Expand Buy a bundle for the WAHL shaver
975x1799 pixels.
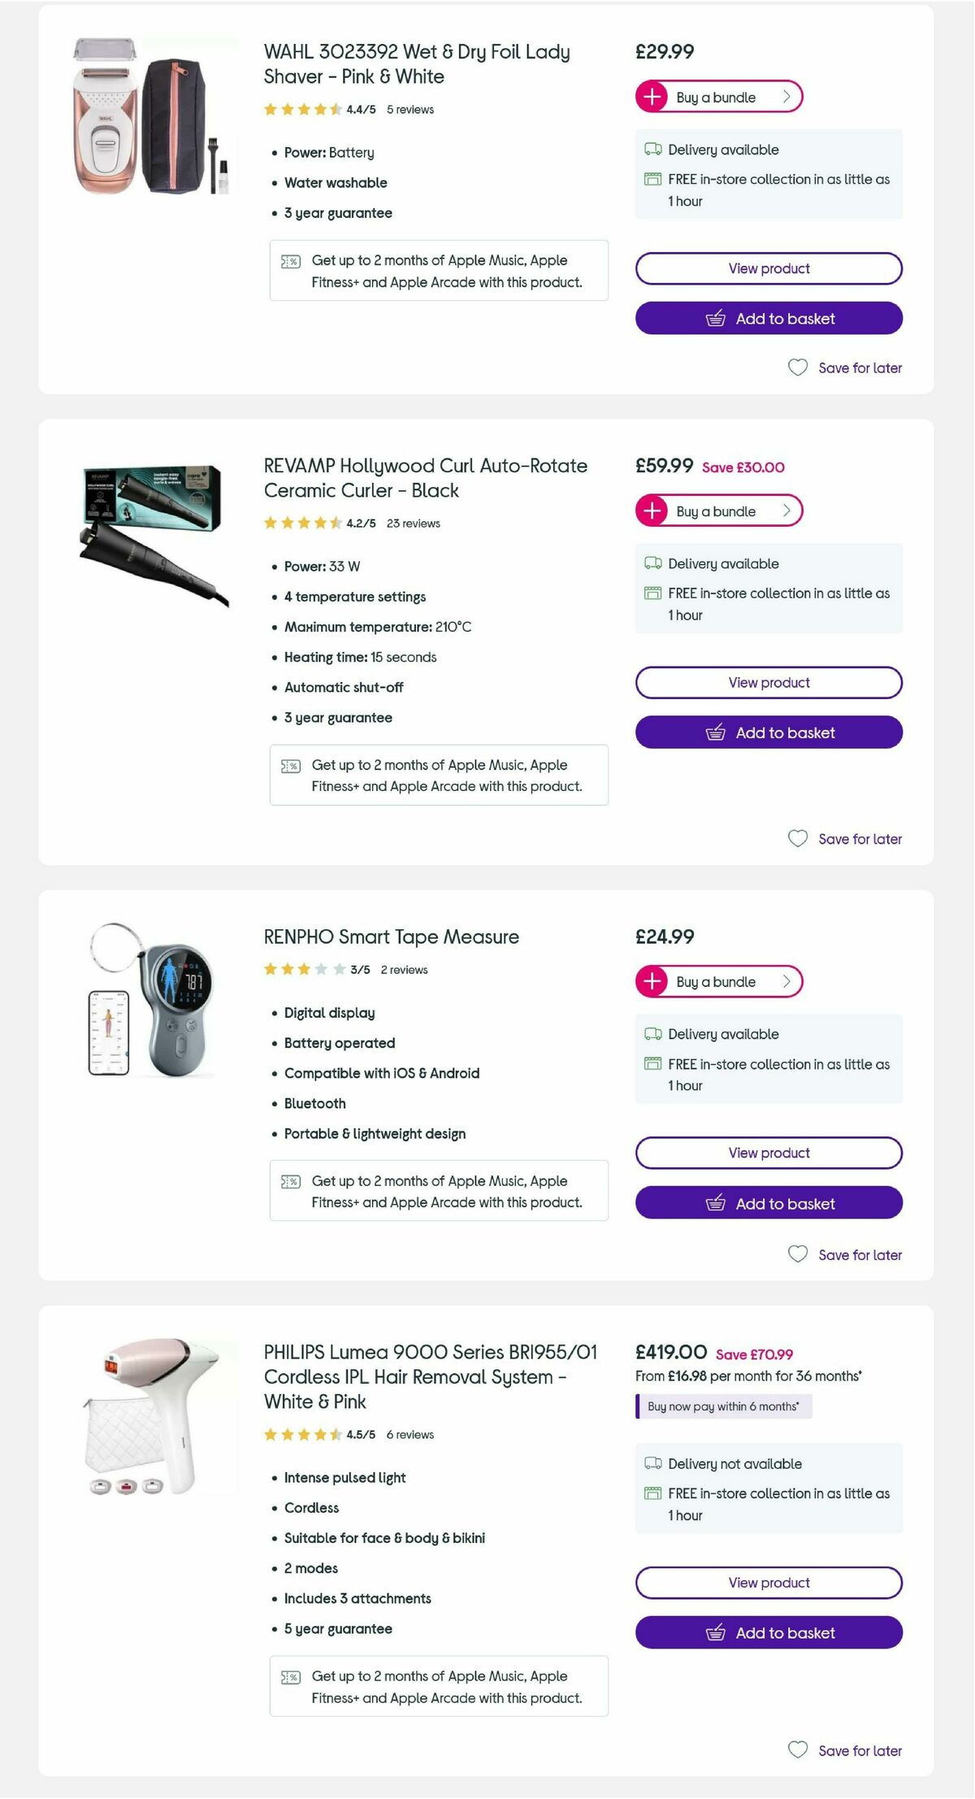[719, 96]
